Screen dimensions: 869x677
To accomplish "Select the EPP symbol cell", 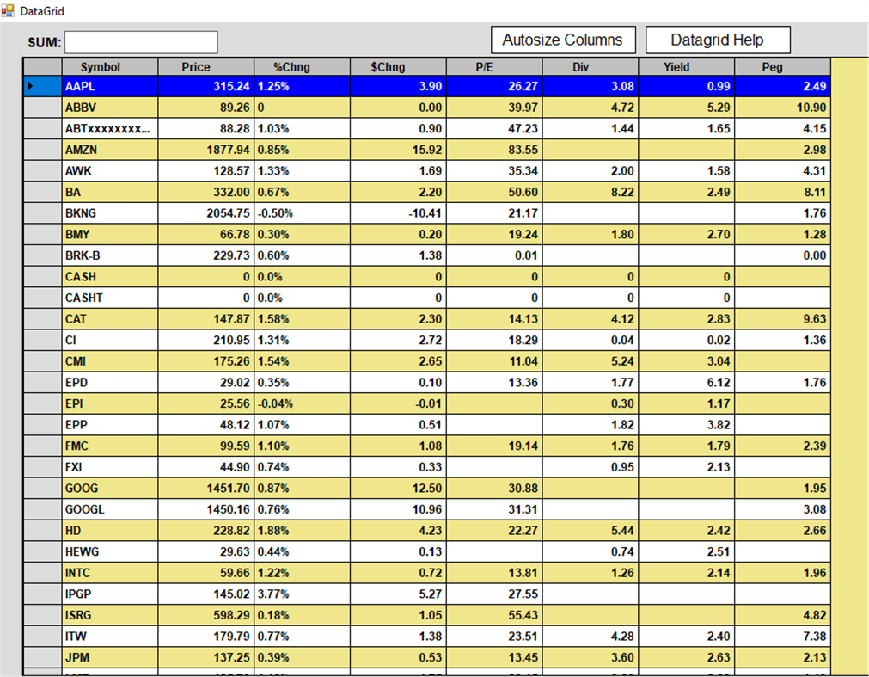I will point(110,425).
